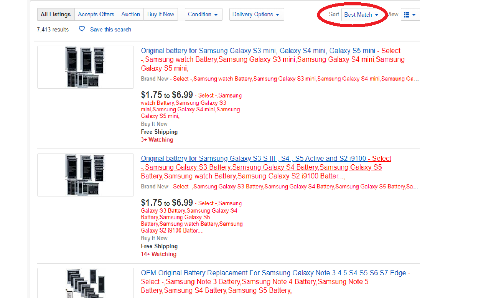Open the Delivery Options dropdown

pos(257,14)
